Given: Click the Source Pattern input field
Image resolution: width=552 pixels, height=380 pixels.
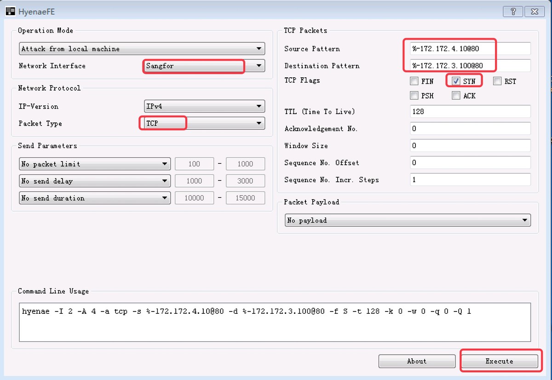Looking at the screenshot, I should (x=470, y=48).
